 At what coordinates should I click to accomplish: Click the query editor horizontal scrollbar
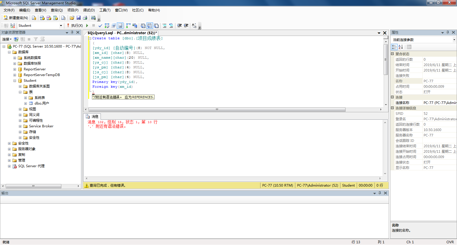click(x=217, y=109)
